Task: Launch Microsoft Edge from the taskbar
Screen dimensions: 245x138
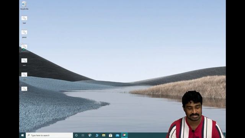Action: pyautogui.click(x=97, y=135)
